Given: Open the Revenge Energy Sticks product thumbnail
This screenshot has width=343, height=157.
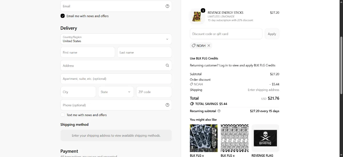Looking at the screenshot, I should (197, 17).
